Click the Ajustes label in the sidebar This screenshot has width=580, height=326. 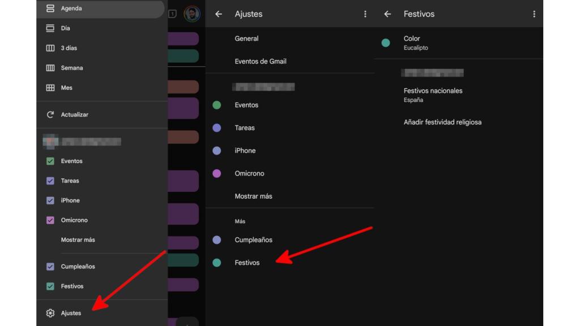coord(71,313)
